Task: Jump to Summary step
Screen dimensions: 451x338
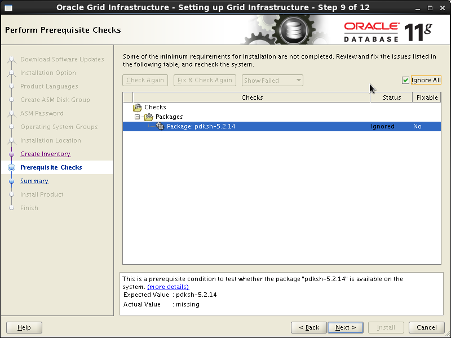Action: click(x=34, y=181)
